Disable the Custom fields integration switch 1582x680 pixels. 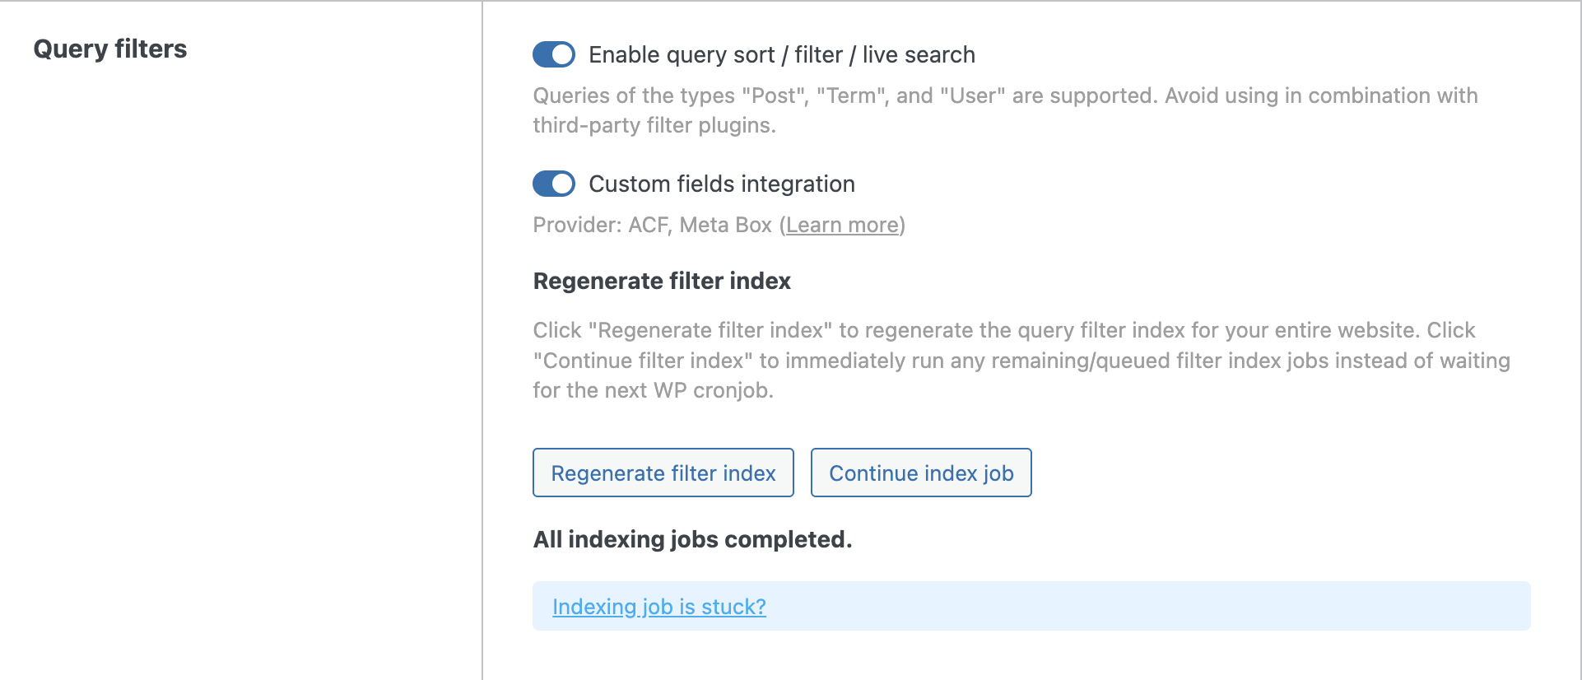click(553, 184)
